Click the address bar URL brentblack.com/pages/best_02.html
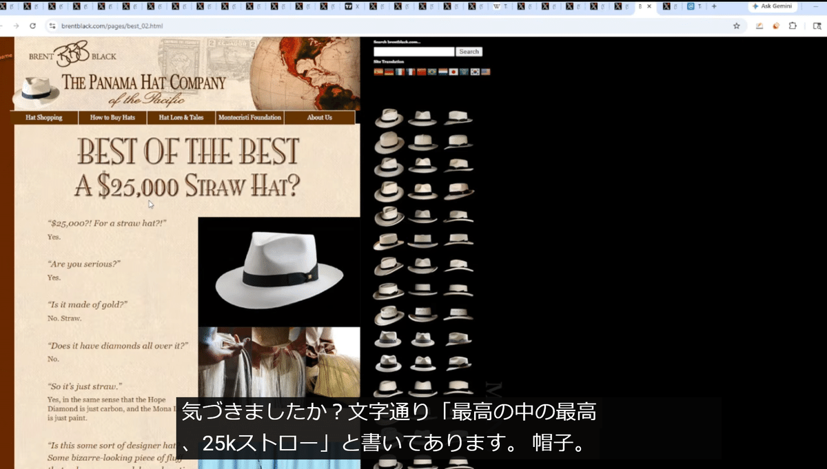827x469 pixels. 112,25
